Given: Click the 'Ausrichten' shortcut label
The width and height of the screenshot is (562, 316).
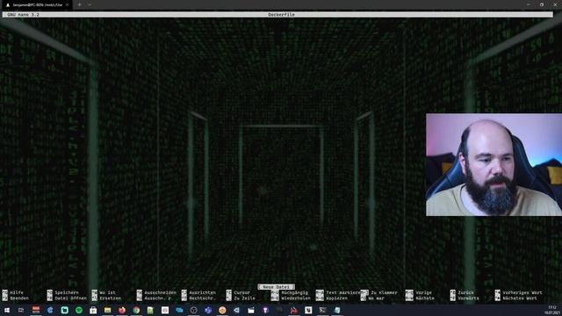Looking at the screenshot, I should [x=203, y=292].
